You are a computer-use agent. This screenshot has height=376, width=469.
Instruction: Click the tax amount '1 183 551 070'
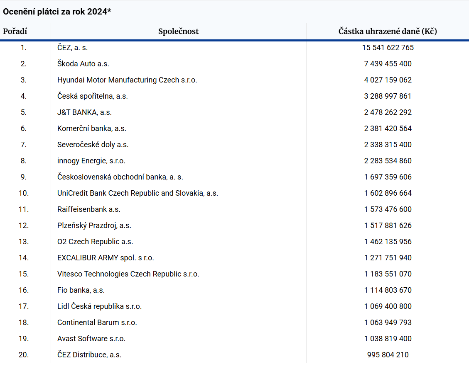click(388, 274)
